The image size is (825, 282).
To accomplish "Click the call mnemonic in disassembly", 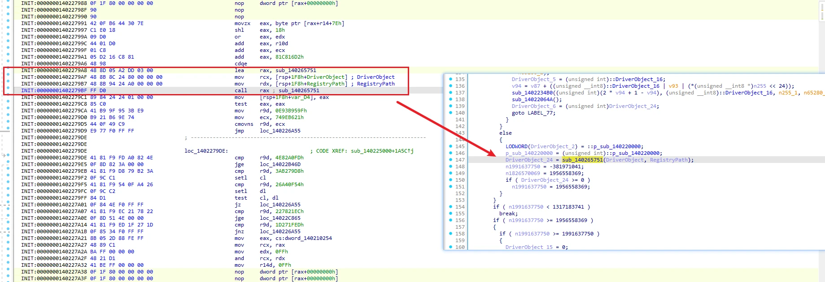I will click(x=240, y=90).
